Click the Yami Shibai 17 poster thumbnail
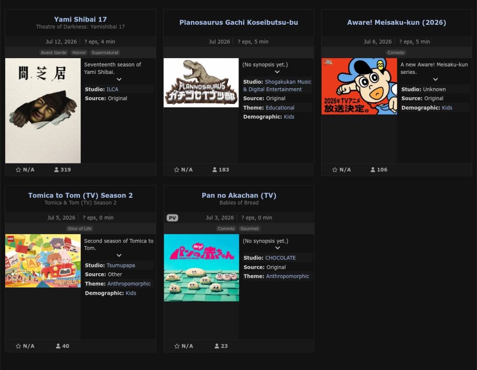477x370 pixels. click(43, 111)
